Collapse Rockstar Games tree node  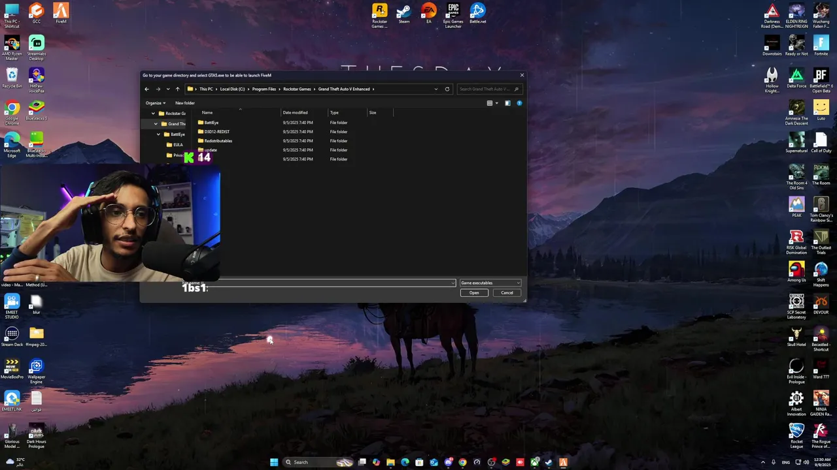(153, 114)
